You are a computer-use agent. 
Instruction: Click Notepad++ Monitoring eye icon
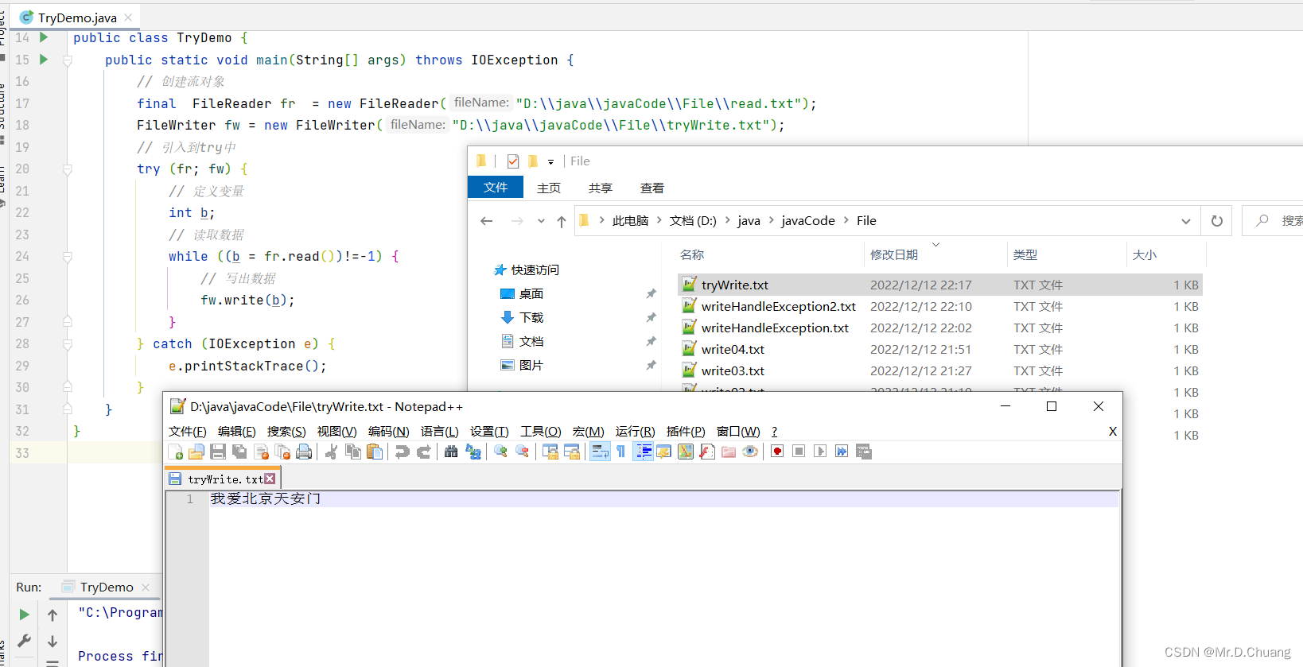pos(749,452)
